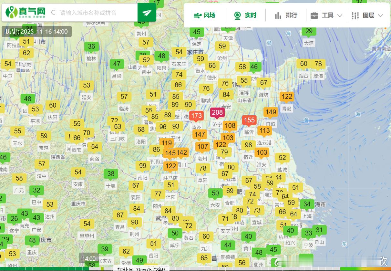Open the 排行 ranking view

tap(286, 15)
